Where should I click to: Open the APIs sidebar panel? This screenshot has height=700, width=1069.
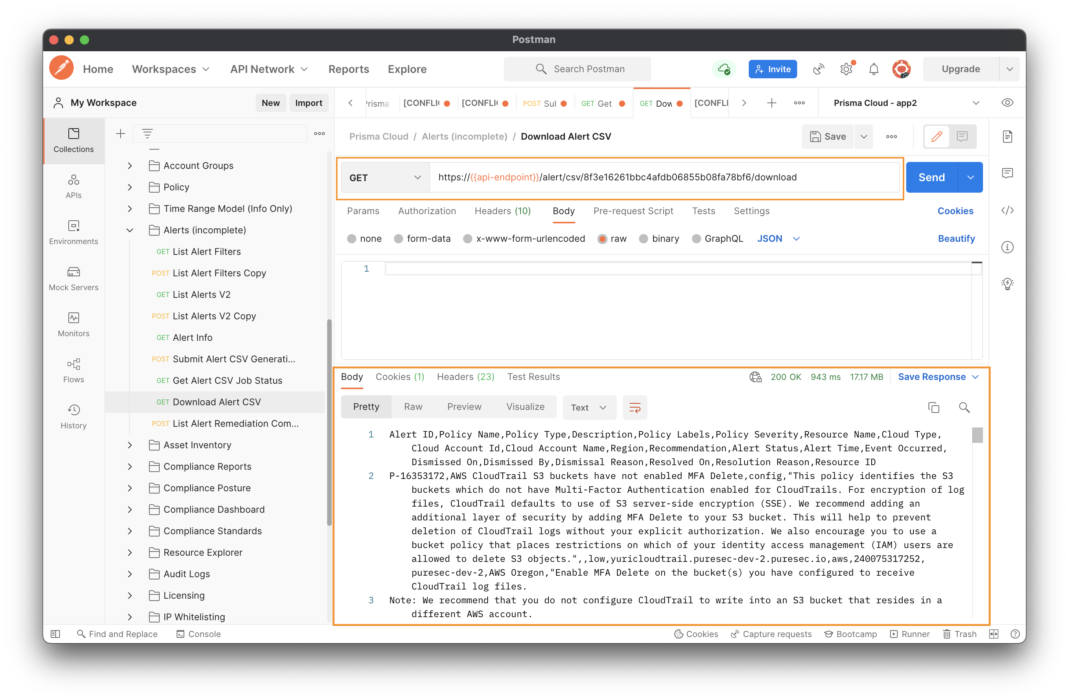tap(74, 187)
